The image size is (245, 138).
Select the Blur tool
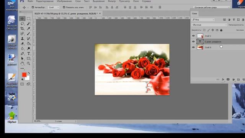[x=22, y=49]
